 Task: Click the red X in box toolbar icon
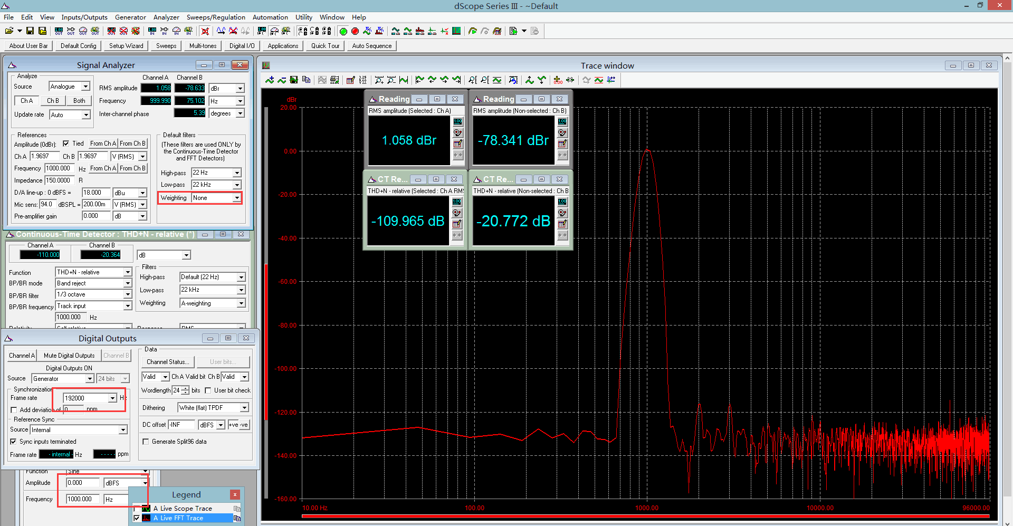point(205,31)
